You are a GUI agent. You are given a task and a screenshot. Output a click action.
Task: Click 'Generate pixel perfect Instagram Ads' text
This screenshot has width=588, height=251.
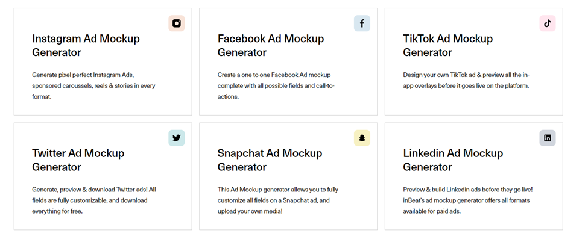(83, 75)
